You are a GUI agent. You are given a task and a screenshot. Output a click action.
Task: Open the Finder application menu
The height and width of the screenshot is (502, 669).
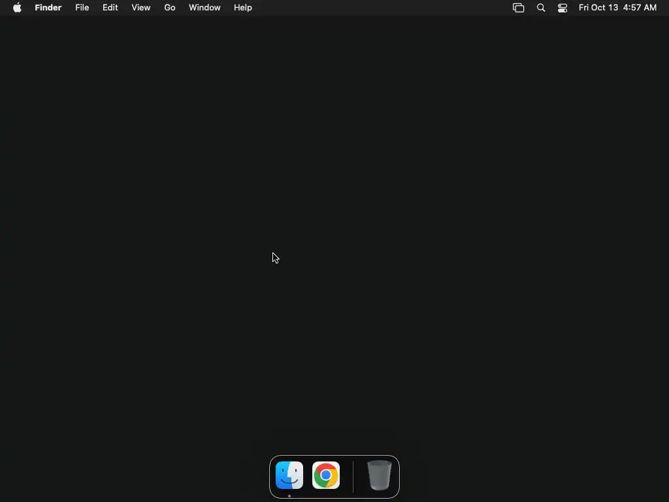click(x=48, y=8)
